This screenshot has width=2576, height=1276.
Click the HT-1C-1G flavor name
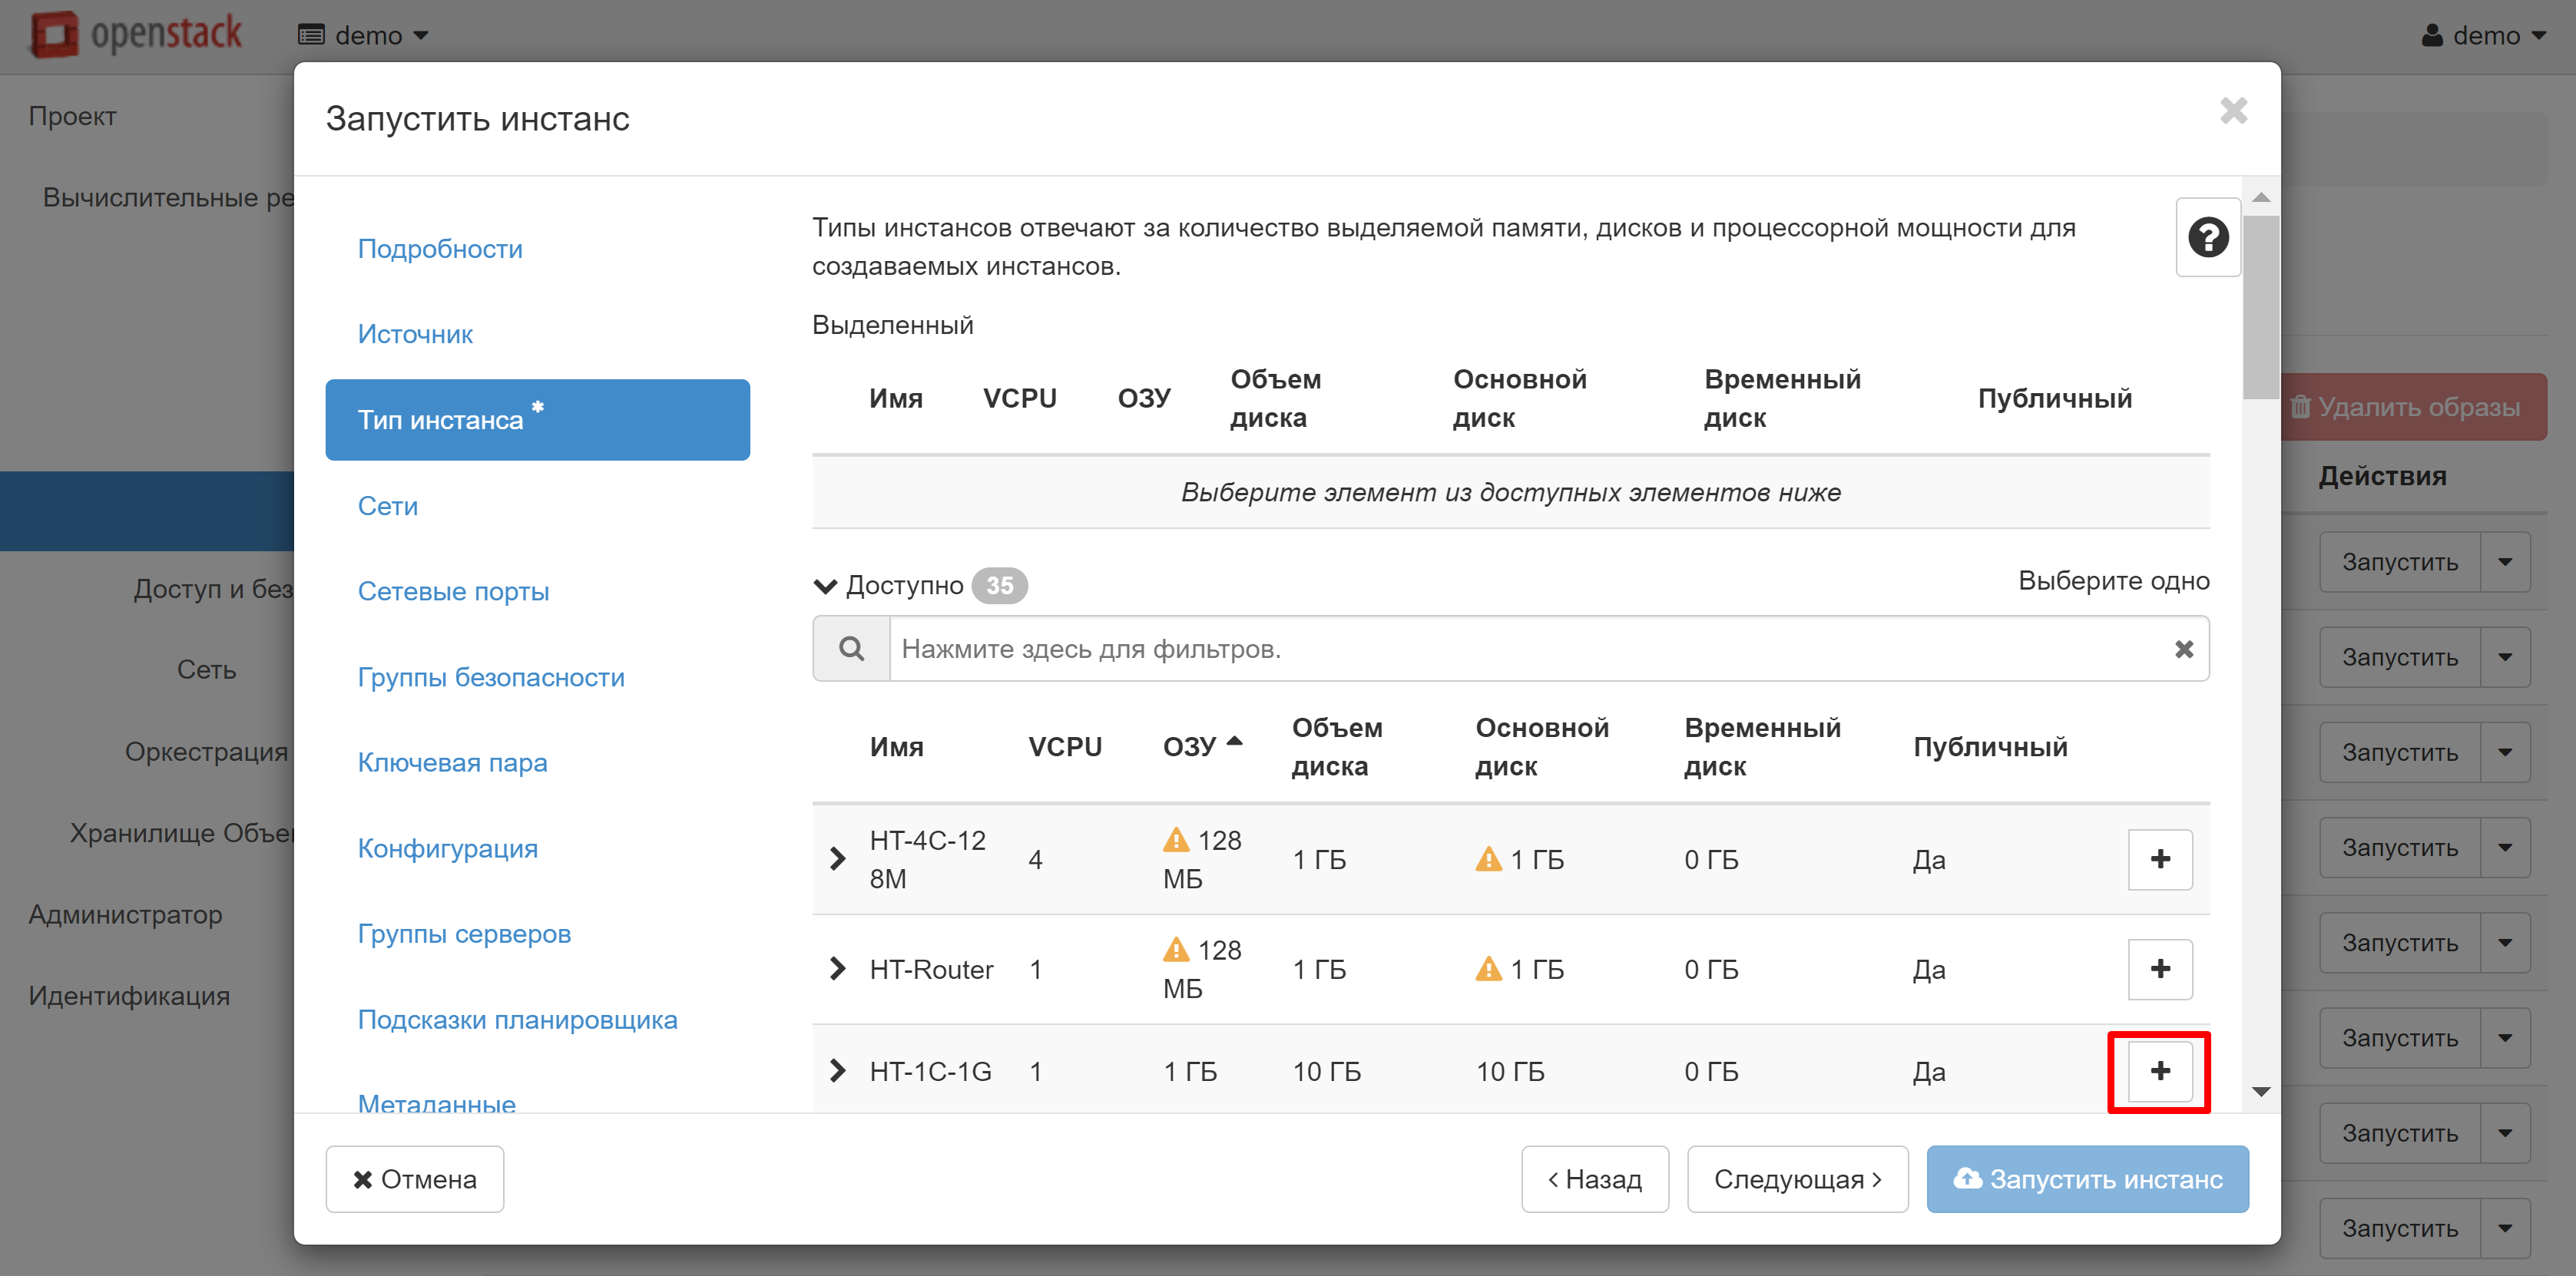pos(930,1071)
